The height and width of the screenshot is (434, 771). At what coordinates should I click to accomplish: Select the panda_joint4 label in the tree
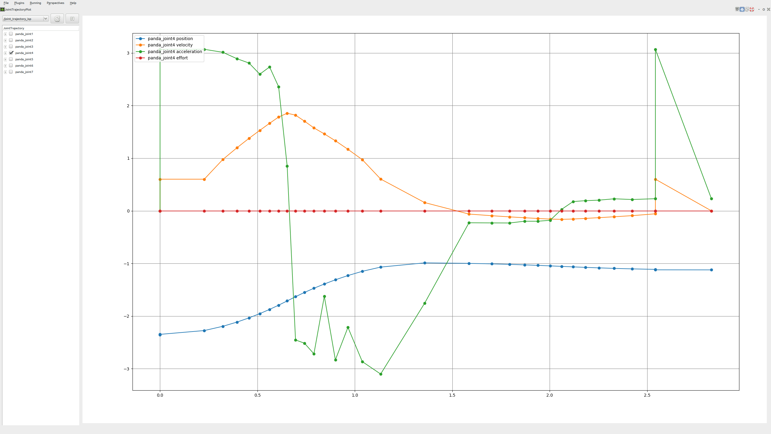[x=24, y=53]
